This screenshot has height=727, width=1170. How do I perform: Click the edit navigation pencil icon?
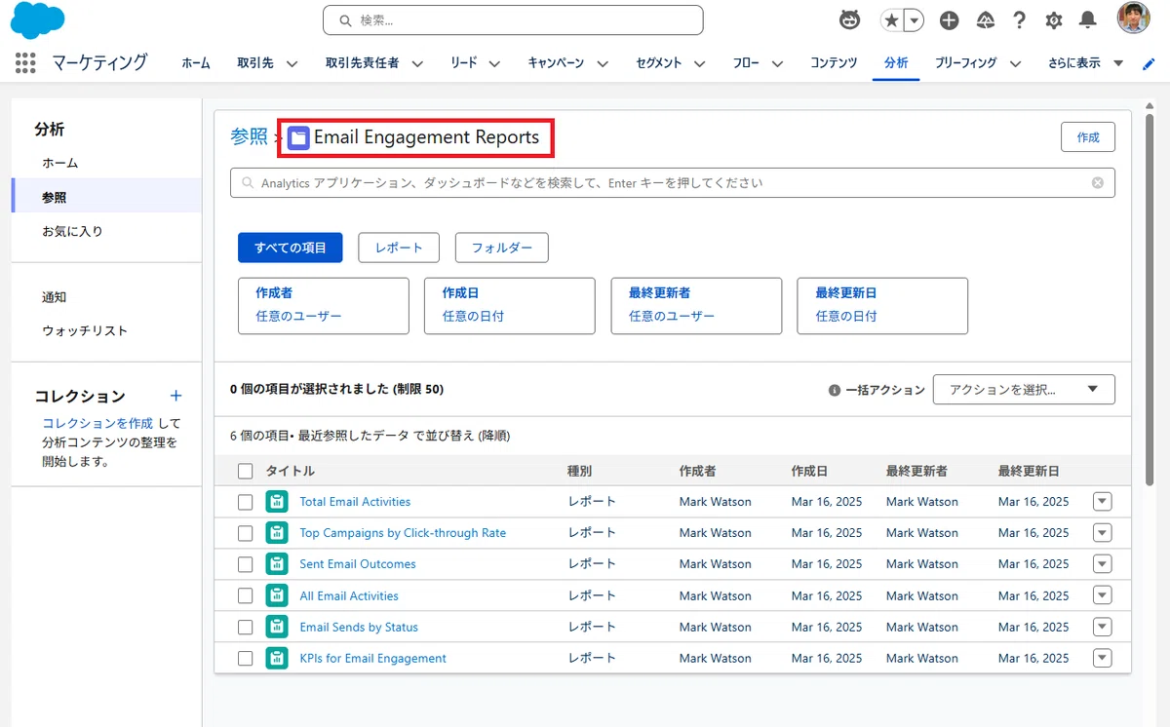pos(1149,64)
